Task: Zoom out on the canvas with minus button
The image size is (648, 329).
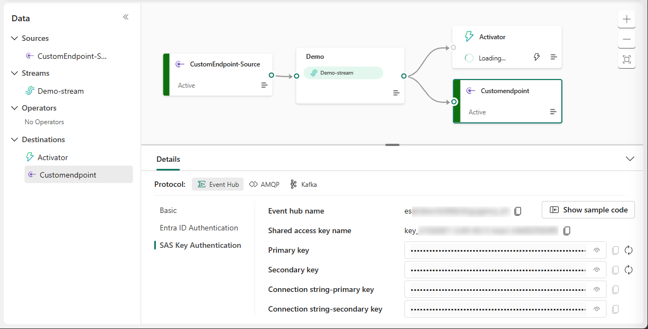Action: (627, 39)
